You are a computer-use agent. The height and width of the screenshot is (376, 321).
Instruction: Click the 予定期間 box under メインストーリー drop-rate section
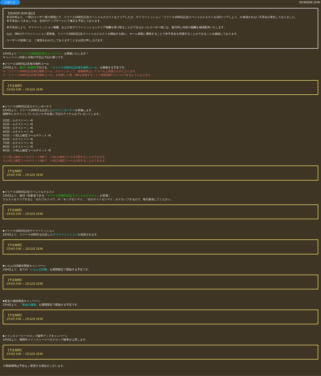coord(160,352)
